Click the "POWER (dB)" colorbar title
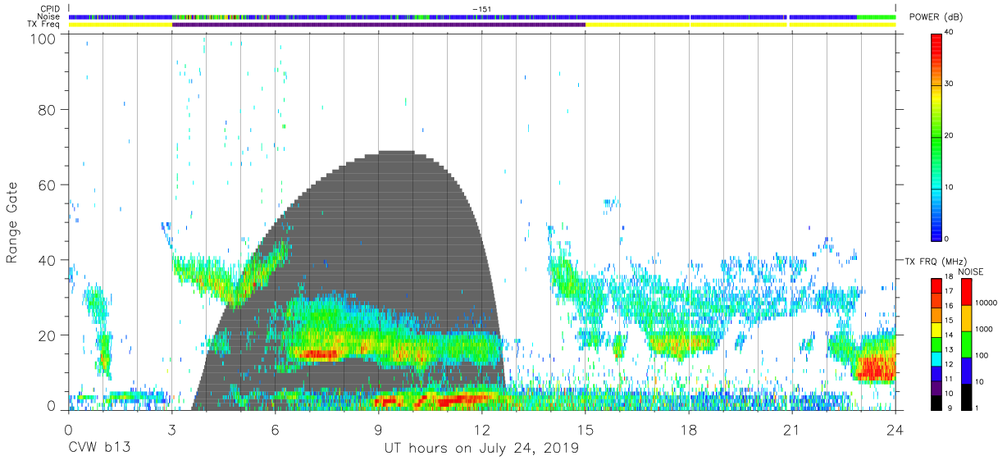This screenshot has width=1007, height=465. [936, 17]
